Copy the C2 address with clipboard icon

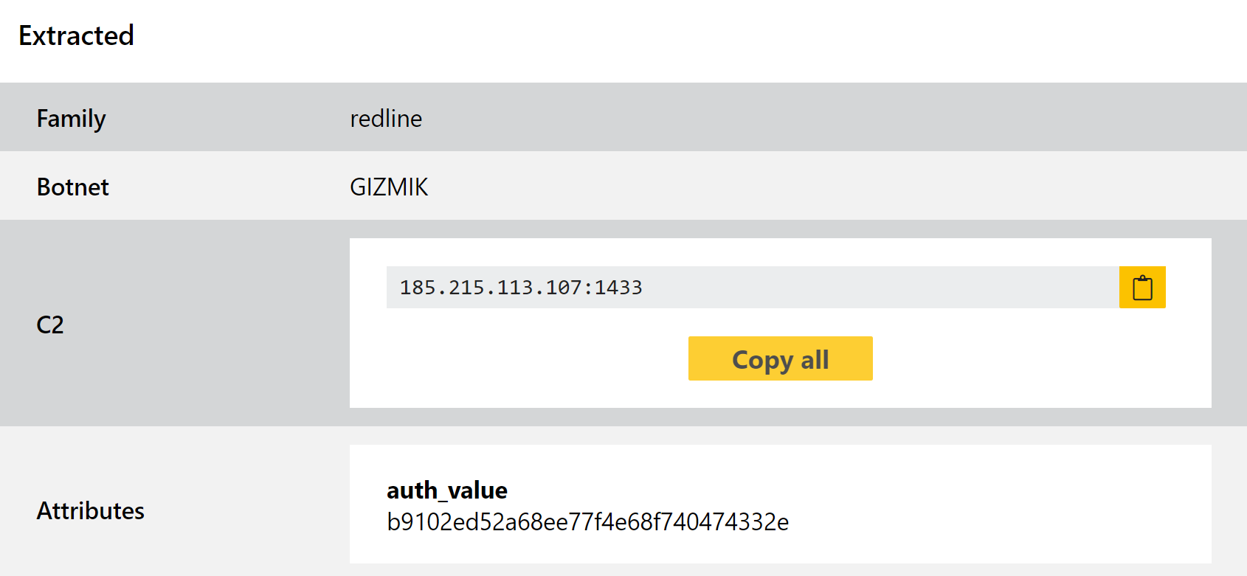point(1142,287)
